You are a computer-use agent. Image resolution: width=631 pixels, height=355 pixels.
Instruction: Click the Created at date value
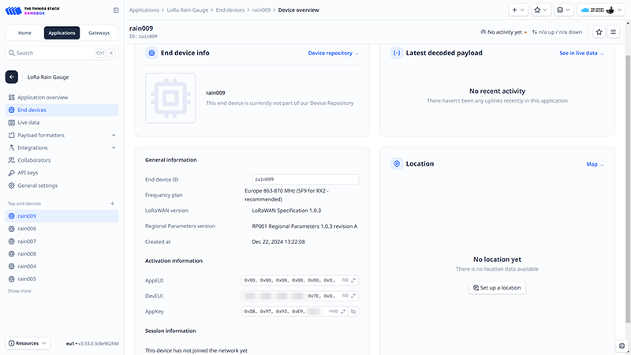click(278, 242)
